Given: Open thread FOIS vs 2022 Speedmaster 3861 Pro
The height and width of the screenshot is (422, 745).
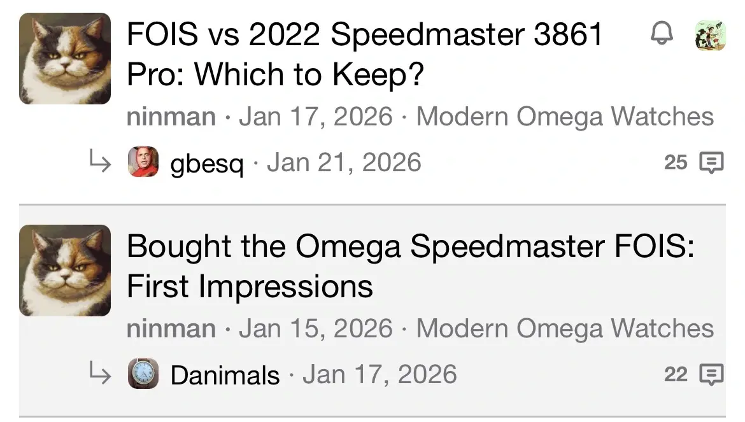Looking at the screenshot, I should point(365,54).
